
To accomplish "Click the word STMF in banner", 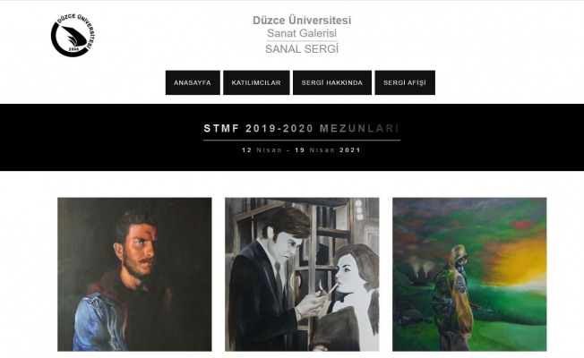I will (x=221, y=129).
